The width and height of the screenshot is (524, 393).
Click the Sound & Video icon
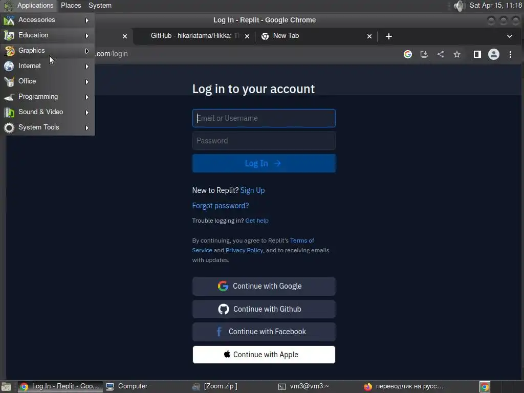9,112
